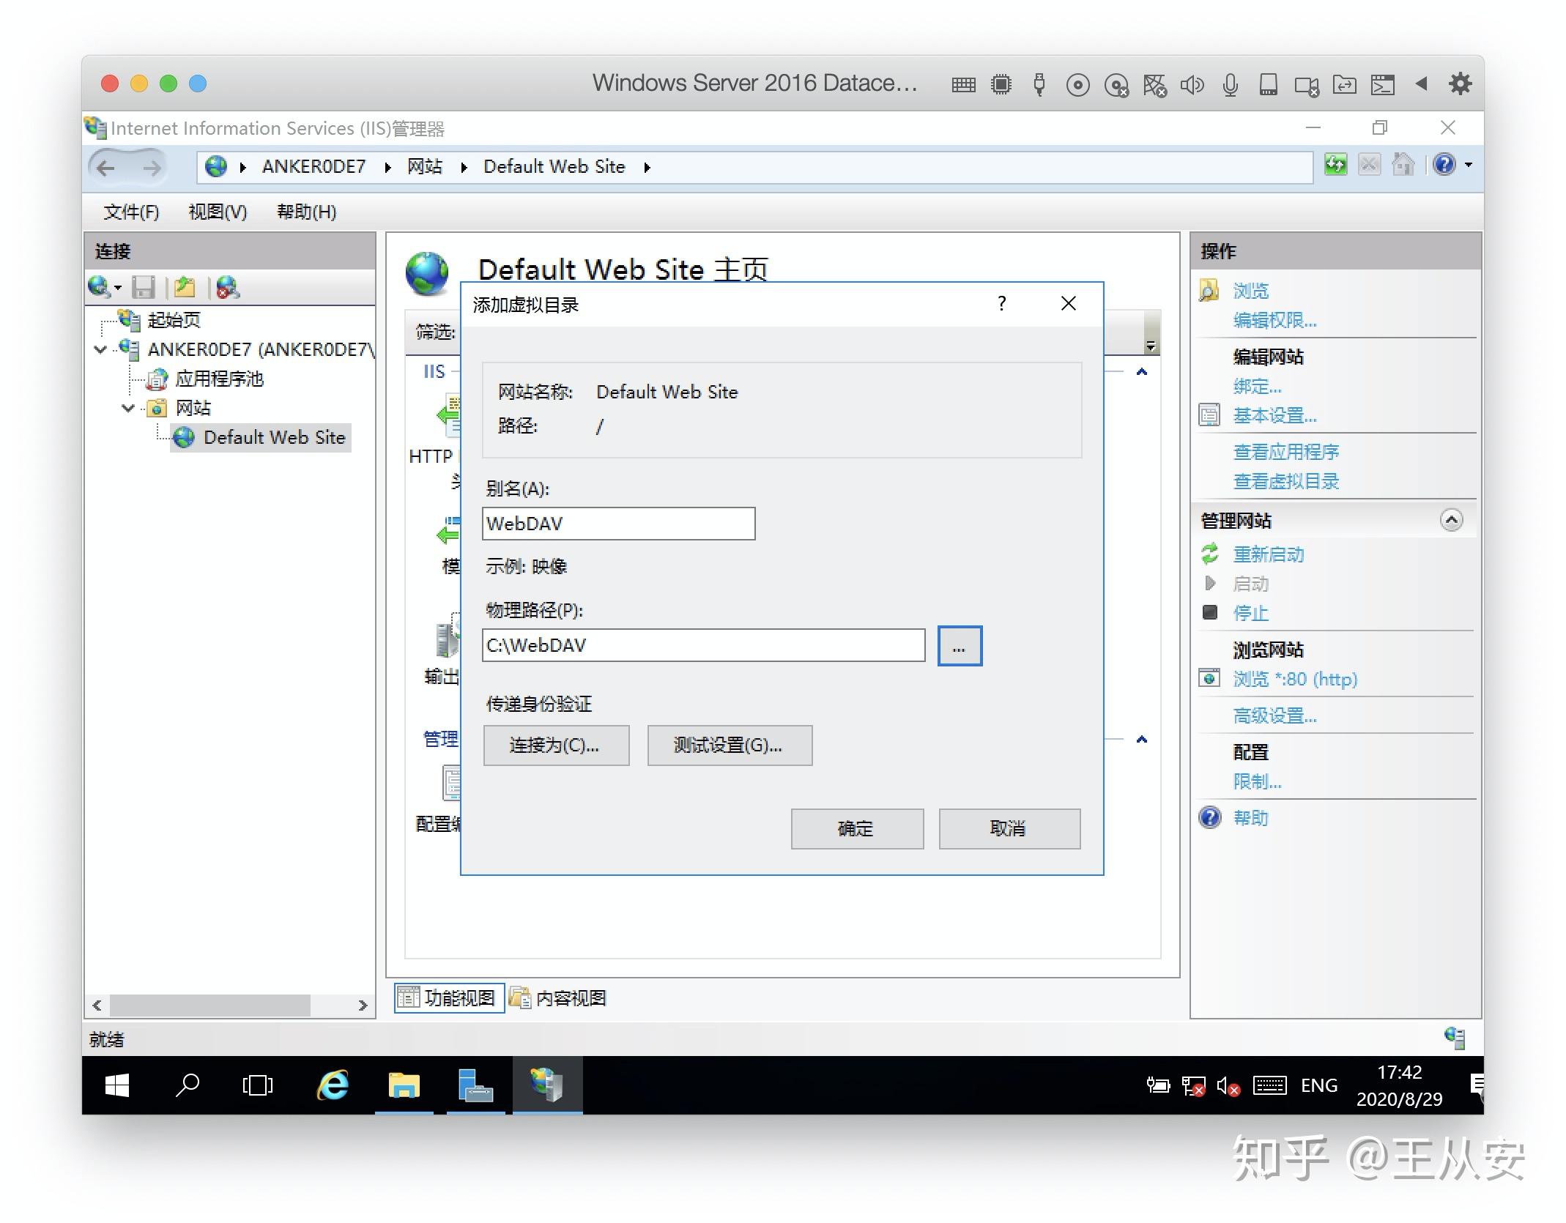
Task: Click the WebDAV alias input field
Action: [617, 524]
